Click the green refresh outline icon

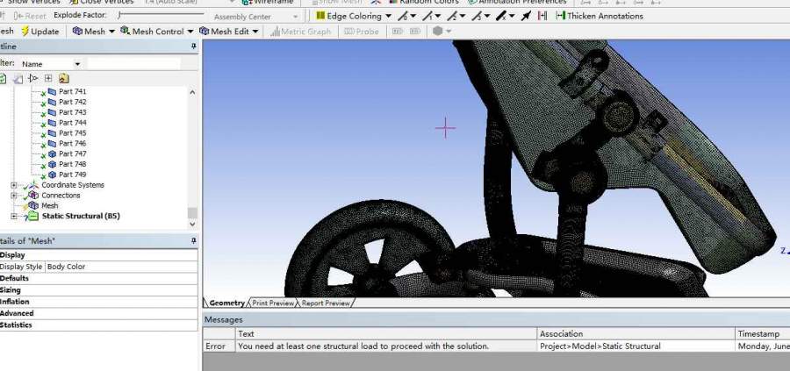(3, 79)
